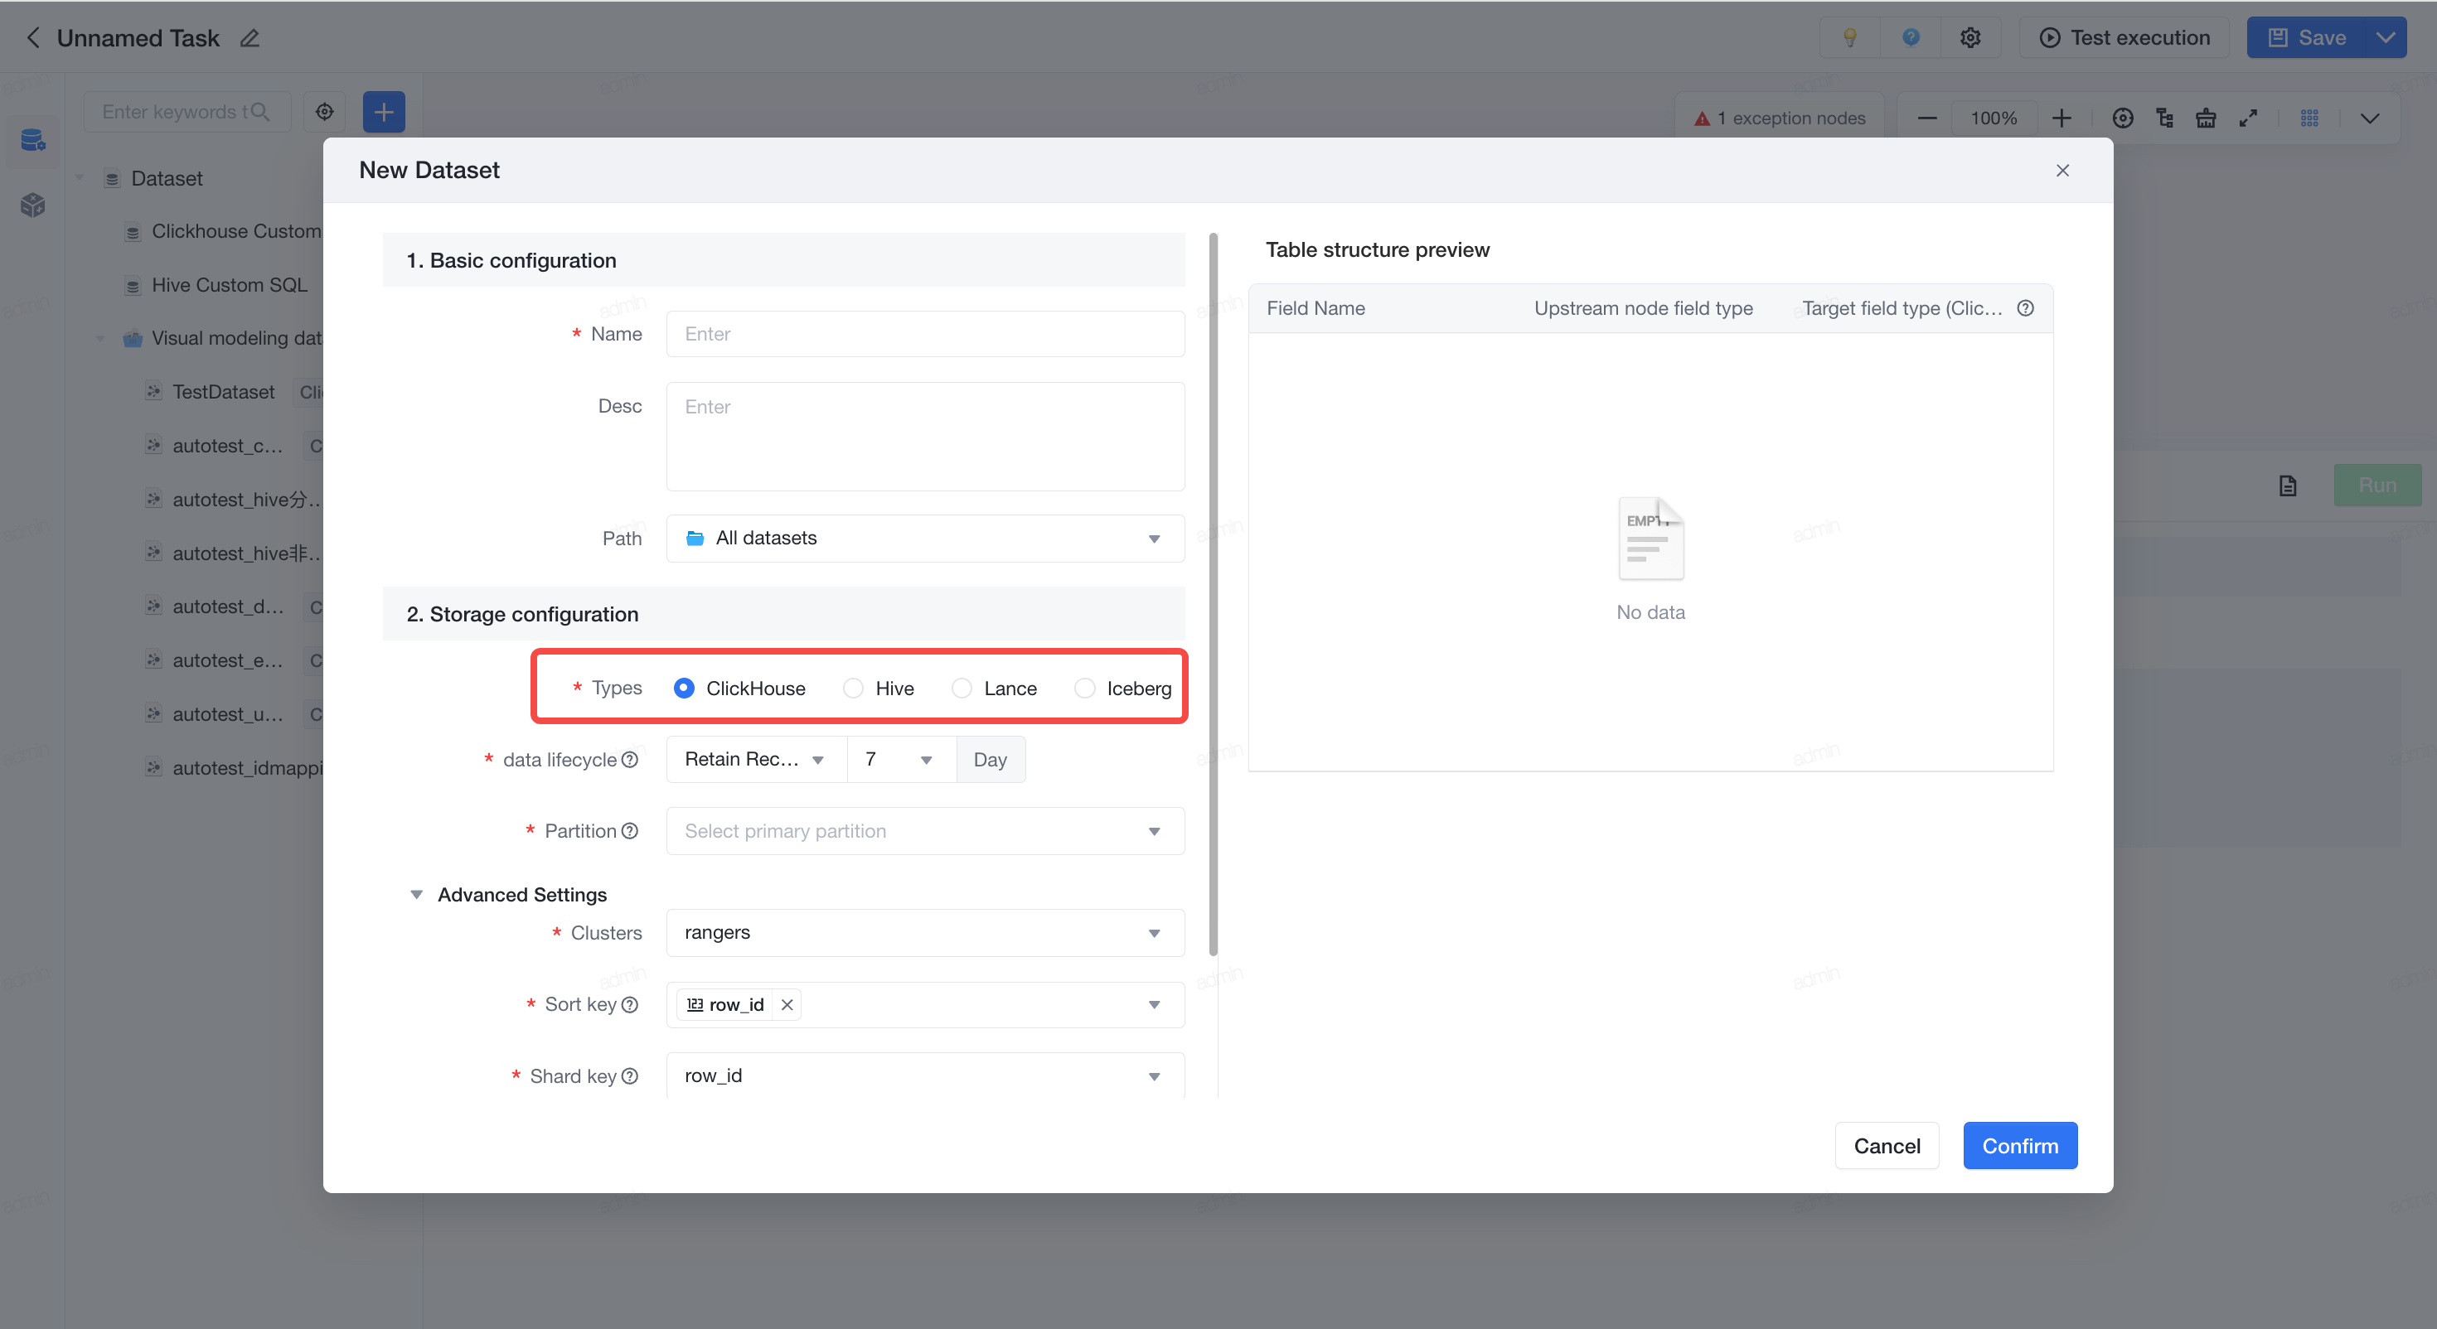Remove the row_id sort key tag

(x=787, y=1004)
